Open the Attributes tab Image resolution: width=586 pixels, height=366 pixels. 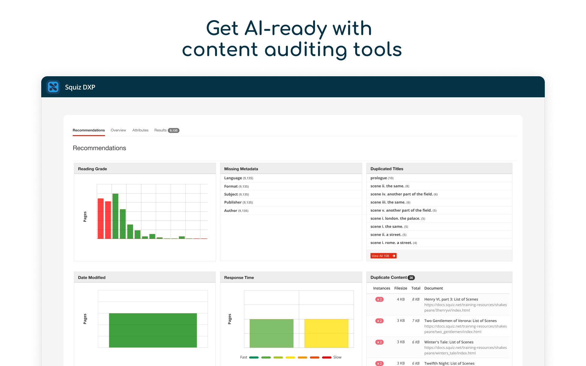tap(140, 130)
